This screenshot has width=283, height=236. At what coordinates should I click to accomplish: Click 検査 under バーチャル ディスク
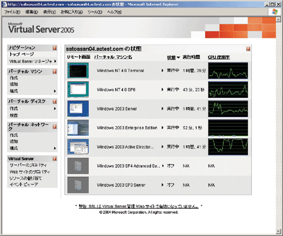pos(14,115)
